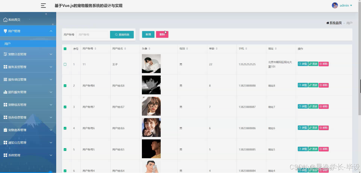Viewport: 361px width, 173px height.
Task: Open the sidebar hamburger menu icon
Action: (43, 5)
